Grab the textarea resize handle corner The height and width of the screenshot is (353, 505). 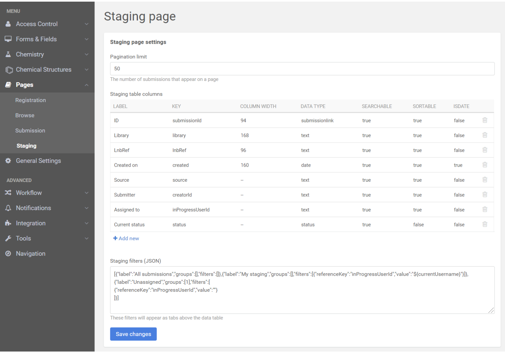[x=491, y=310]
